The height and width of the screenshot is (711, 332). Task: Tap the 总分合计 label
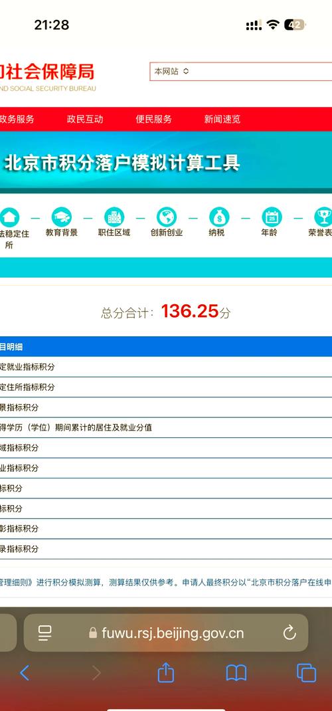click(127, 313)
